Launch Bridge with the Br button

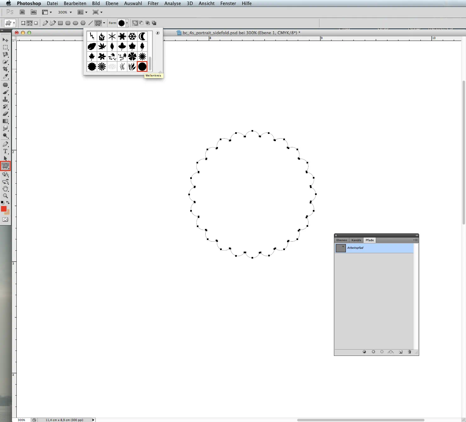point(22,12)
